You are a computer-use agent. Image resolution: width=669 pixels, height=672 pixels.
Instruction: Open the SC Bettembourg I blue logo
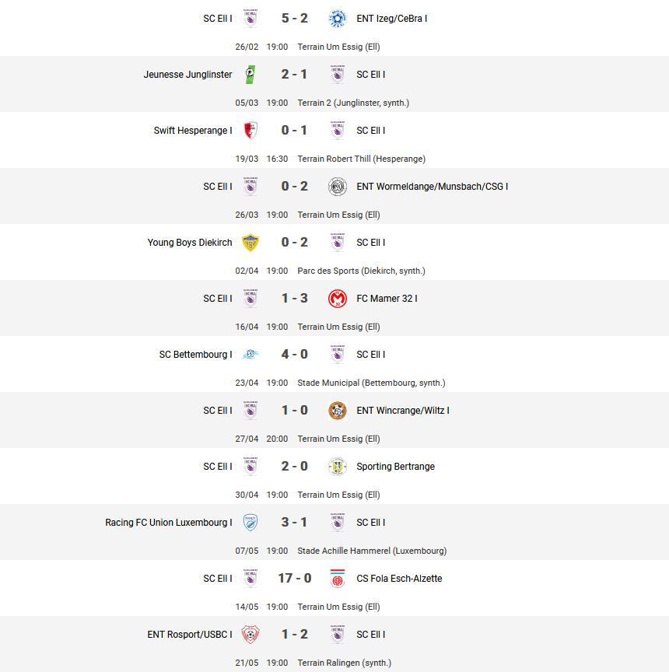point(250,355)
